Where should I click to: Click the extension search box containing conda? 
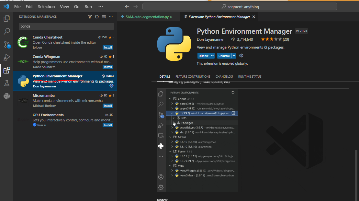click(66, 26)
